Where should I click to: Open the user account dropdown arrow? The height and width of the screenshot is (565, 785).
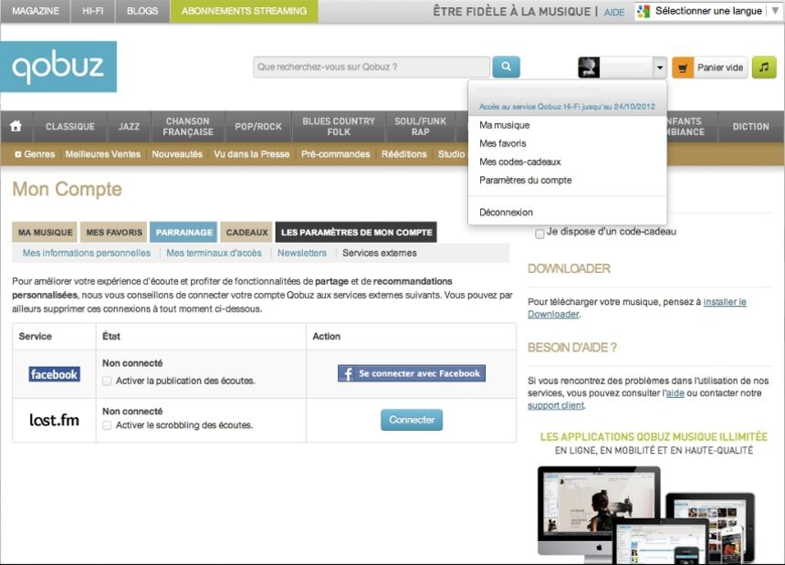tap(660, 67)
